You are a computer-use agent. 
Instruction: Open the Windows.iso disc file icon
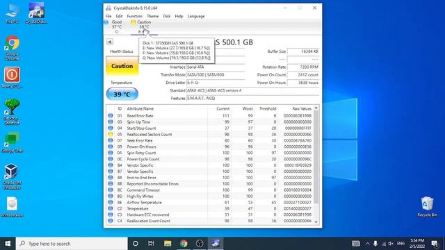pos(12,207)
